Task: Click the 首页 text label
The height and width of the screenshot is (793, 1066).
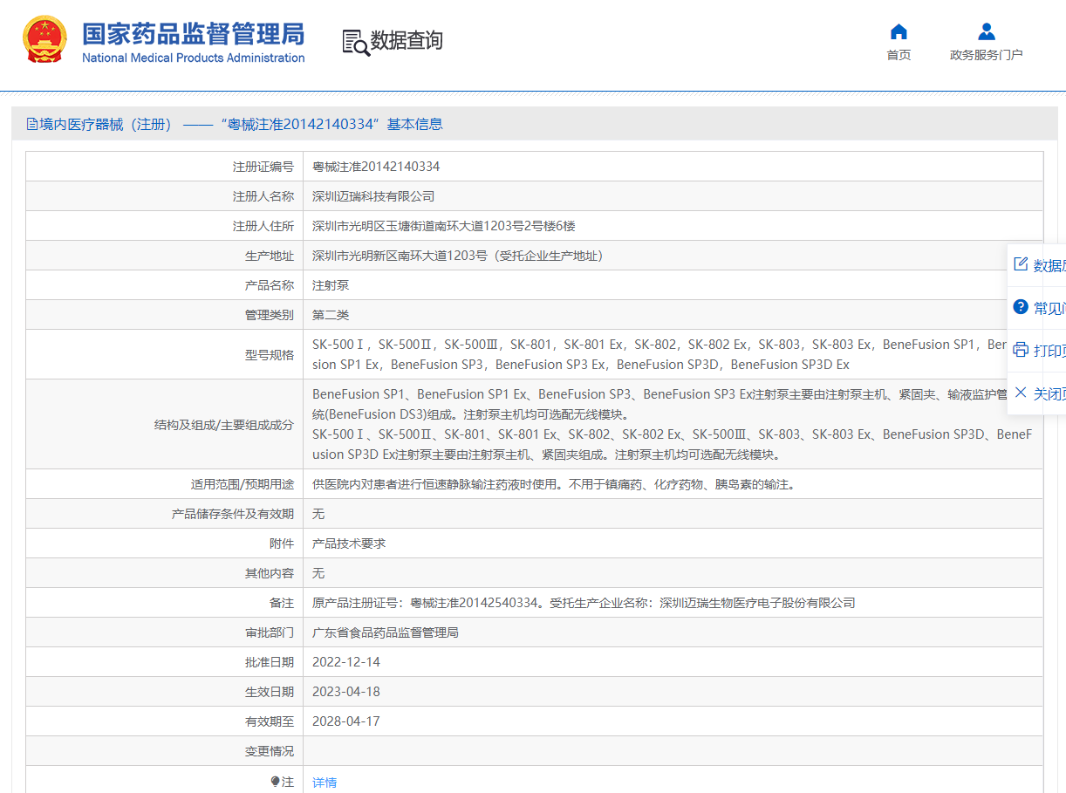Action: click(x=899, y=55)
